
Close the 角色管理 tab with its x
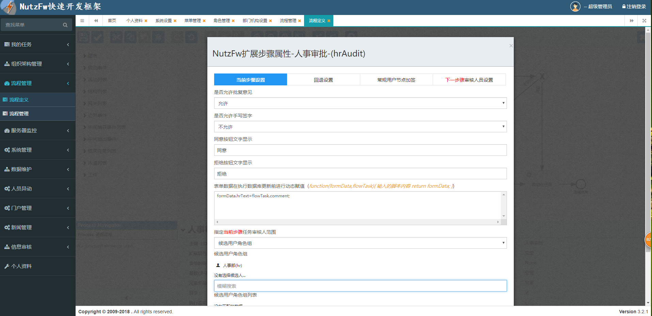(x=233, y=21)
